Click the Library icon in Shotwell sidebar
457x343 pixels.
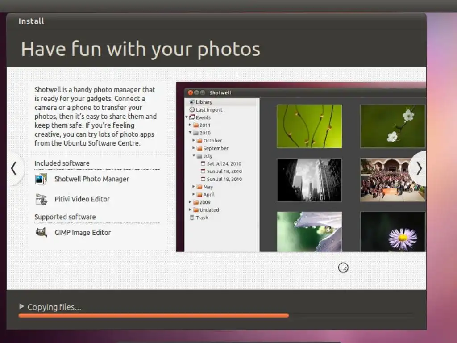[192, 102]
